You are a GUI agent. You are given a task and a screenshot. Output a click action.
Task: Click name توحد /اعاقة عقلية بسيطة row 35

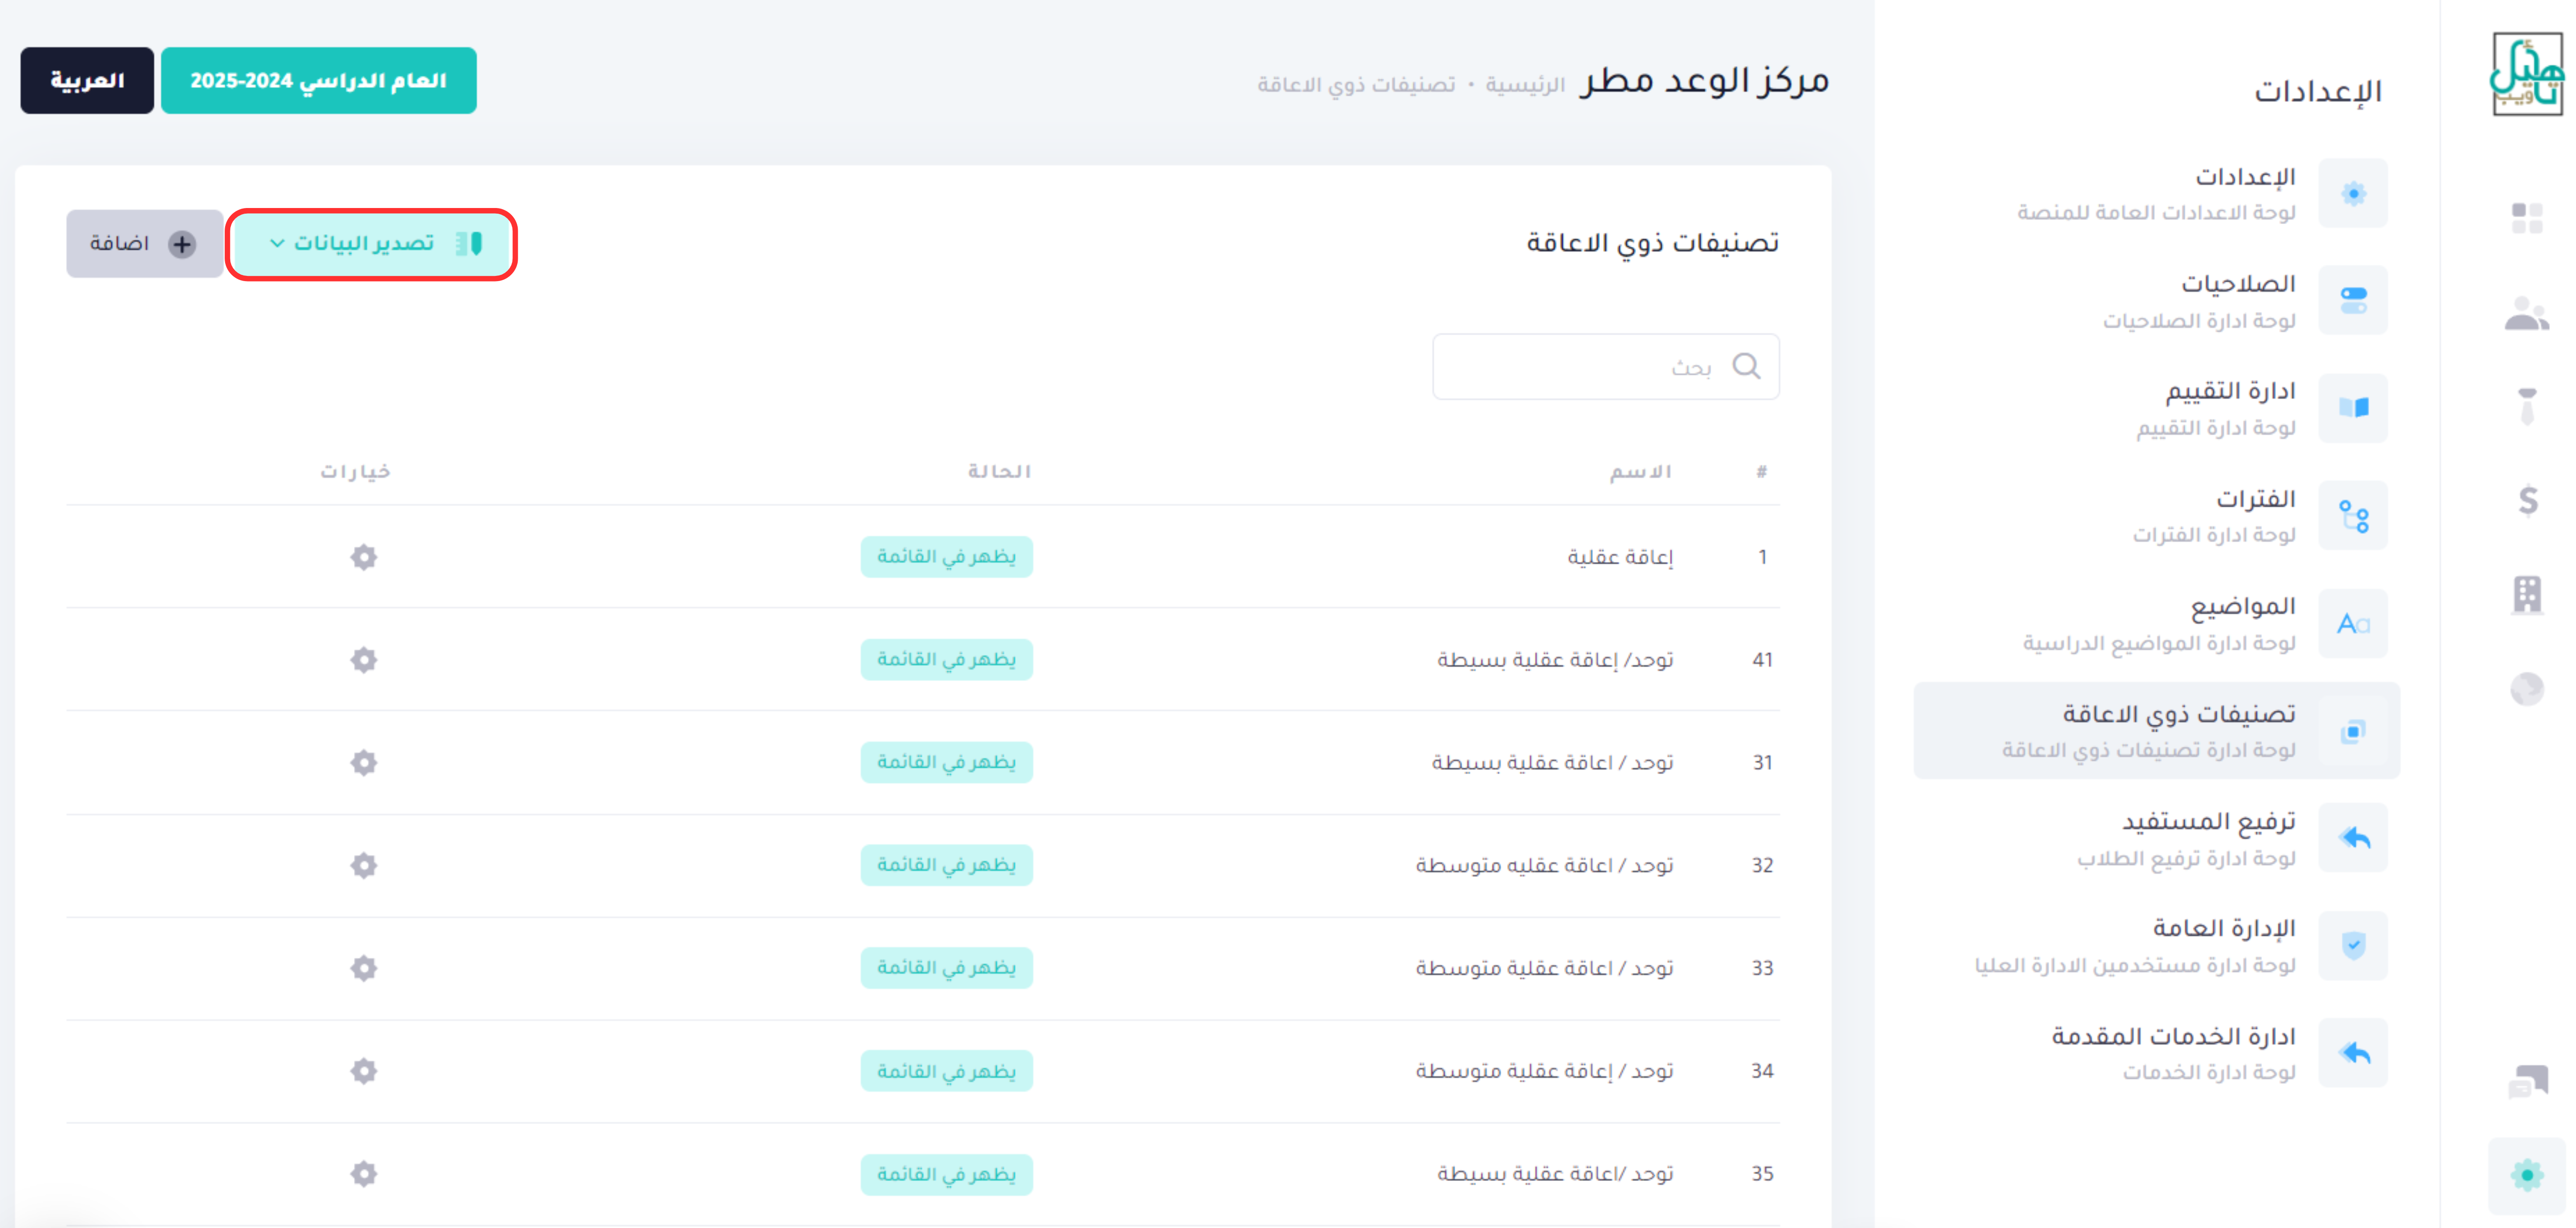coord(1555,1174)
